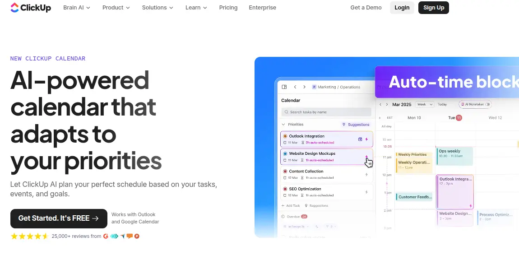Toggle the AI Notetaker switch

pyautogui.click(x=487, y=104)
